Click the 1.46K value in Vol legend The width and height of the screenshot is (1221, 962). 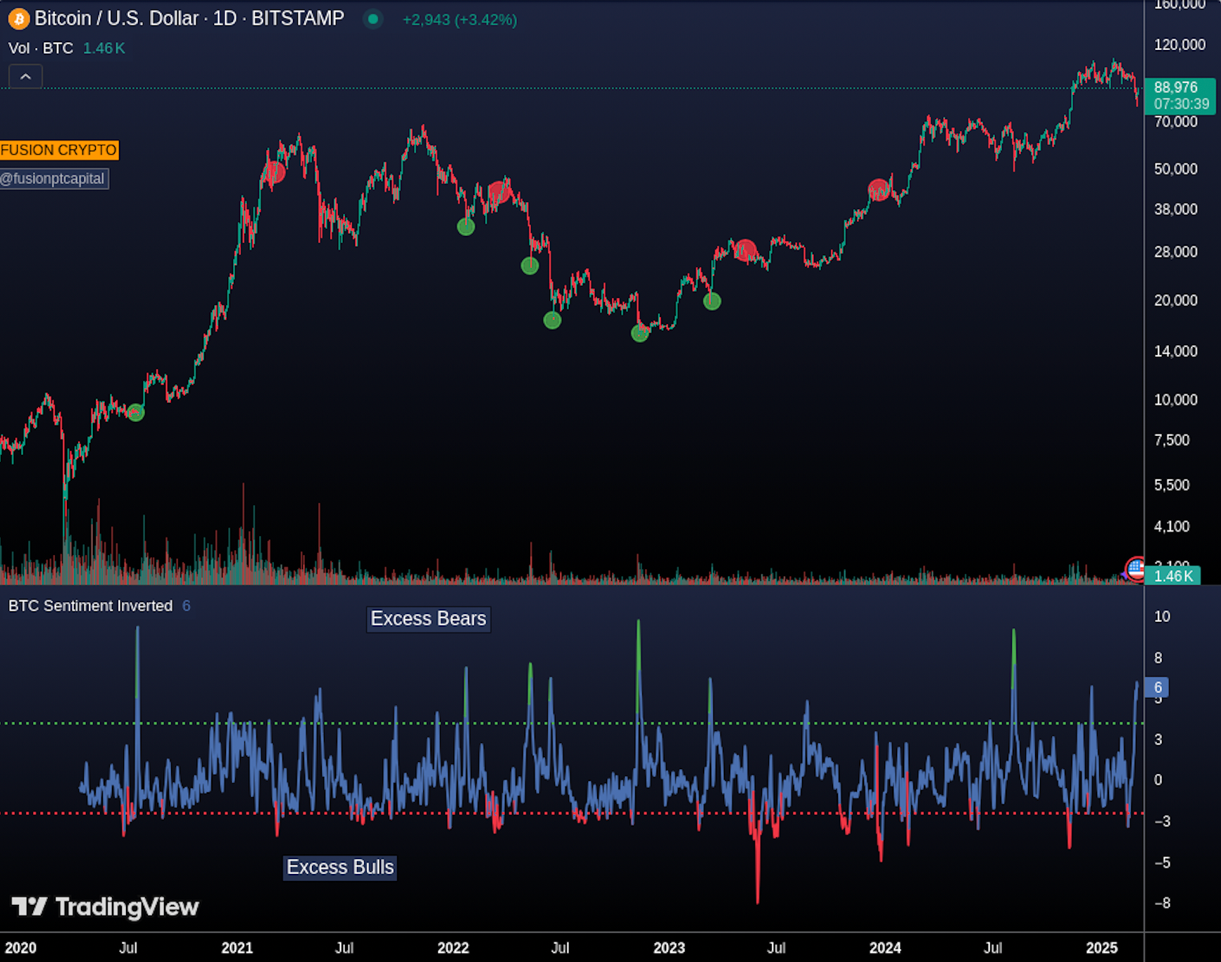coord(104,48)
